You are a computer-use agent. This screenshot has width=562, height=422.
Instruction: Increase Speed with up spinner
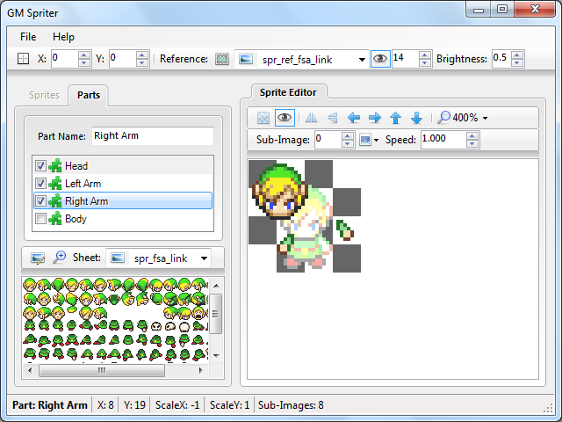pos(472,136)
